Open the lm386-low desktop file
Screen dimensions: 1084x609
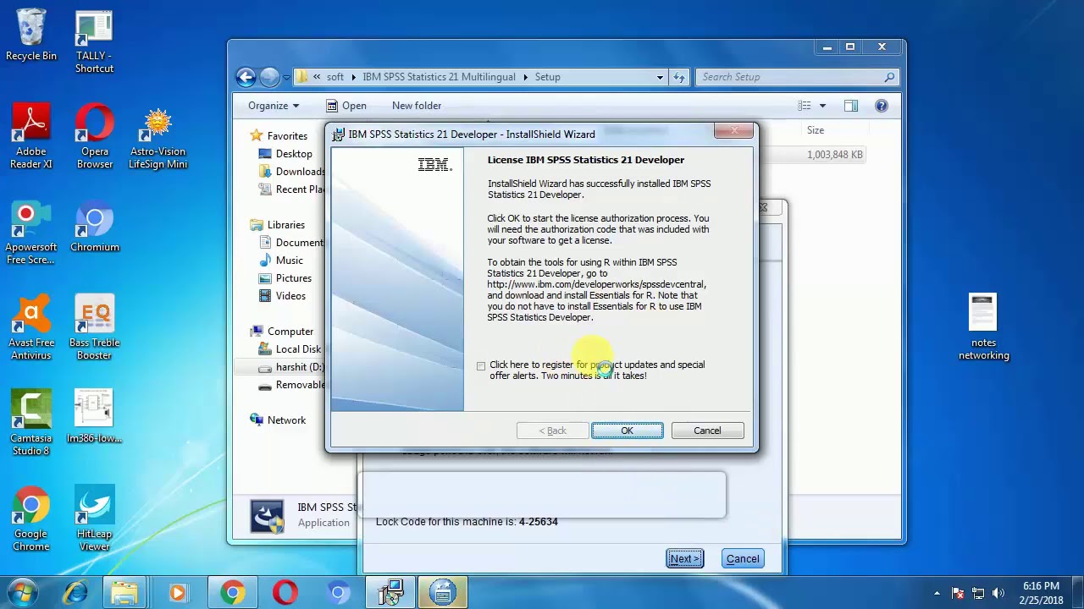click(94, 416)
